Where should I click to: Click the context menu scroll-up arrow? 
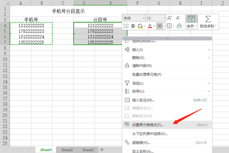coord(167,39)
